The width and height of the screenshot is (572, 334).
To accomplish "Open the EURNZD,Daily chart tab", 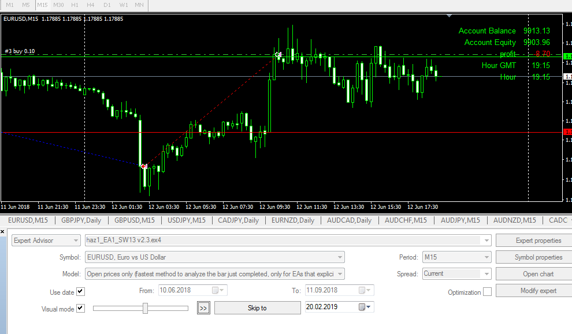I will point(293,220).
